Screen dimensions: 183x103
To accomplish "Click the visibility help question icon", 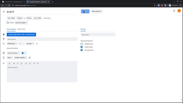I will point(30,58).
